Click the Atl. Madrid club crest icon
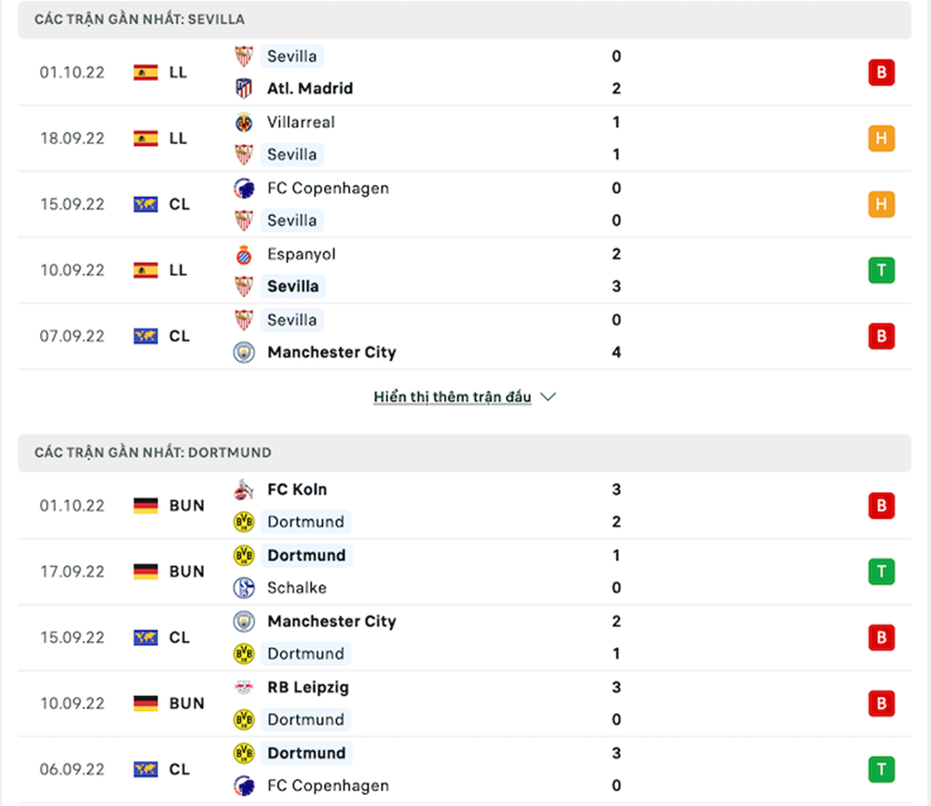The width and height of the screenshot is (931, 806). click(x=243, y=89)
